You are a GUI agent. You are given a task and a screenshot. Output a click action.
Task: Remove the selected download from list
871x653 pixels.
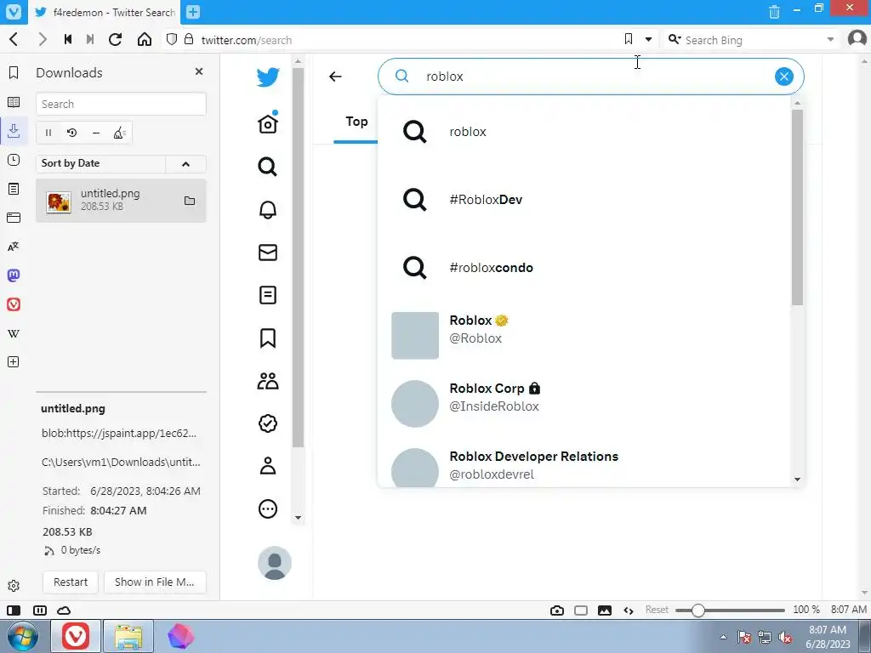[x=95, y=133]
